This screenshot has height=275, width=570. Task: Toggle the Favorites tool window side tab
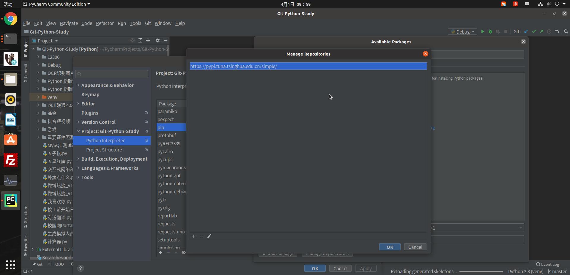(x=26, y=245)
